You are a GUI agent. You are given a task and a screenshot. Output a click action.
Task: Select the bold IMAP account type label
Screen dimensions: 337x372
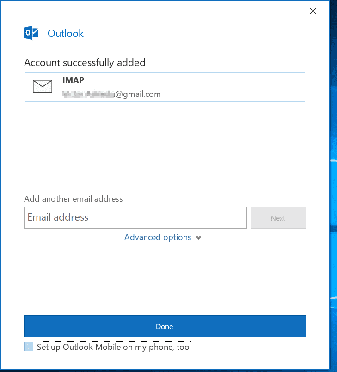pyautogui.click(x=74, y=80)
